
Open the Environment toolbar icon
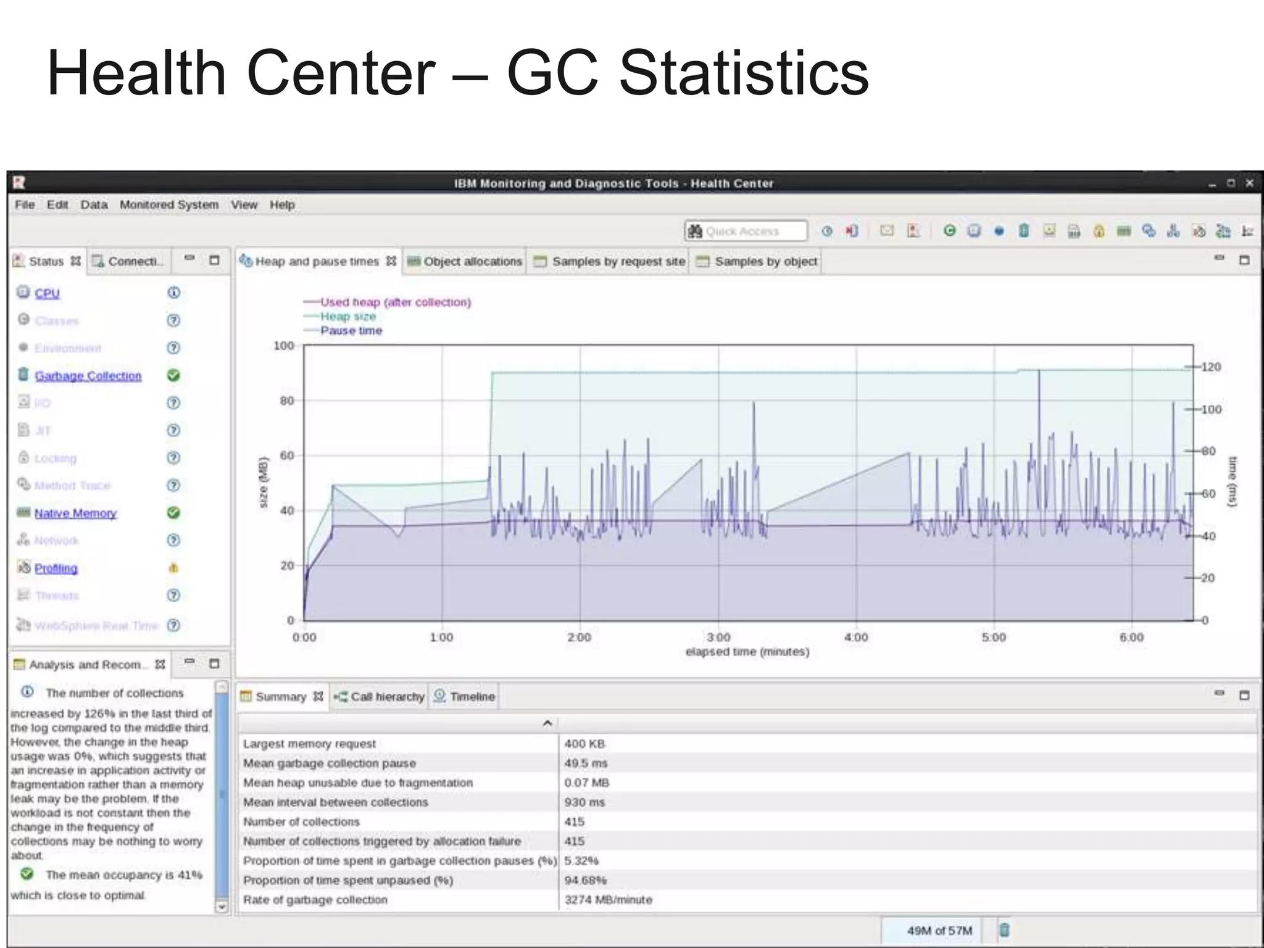pyautogui.click(x=999, y=231)
